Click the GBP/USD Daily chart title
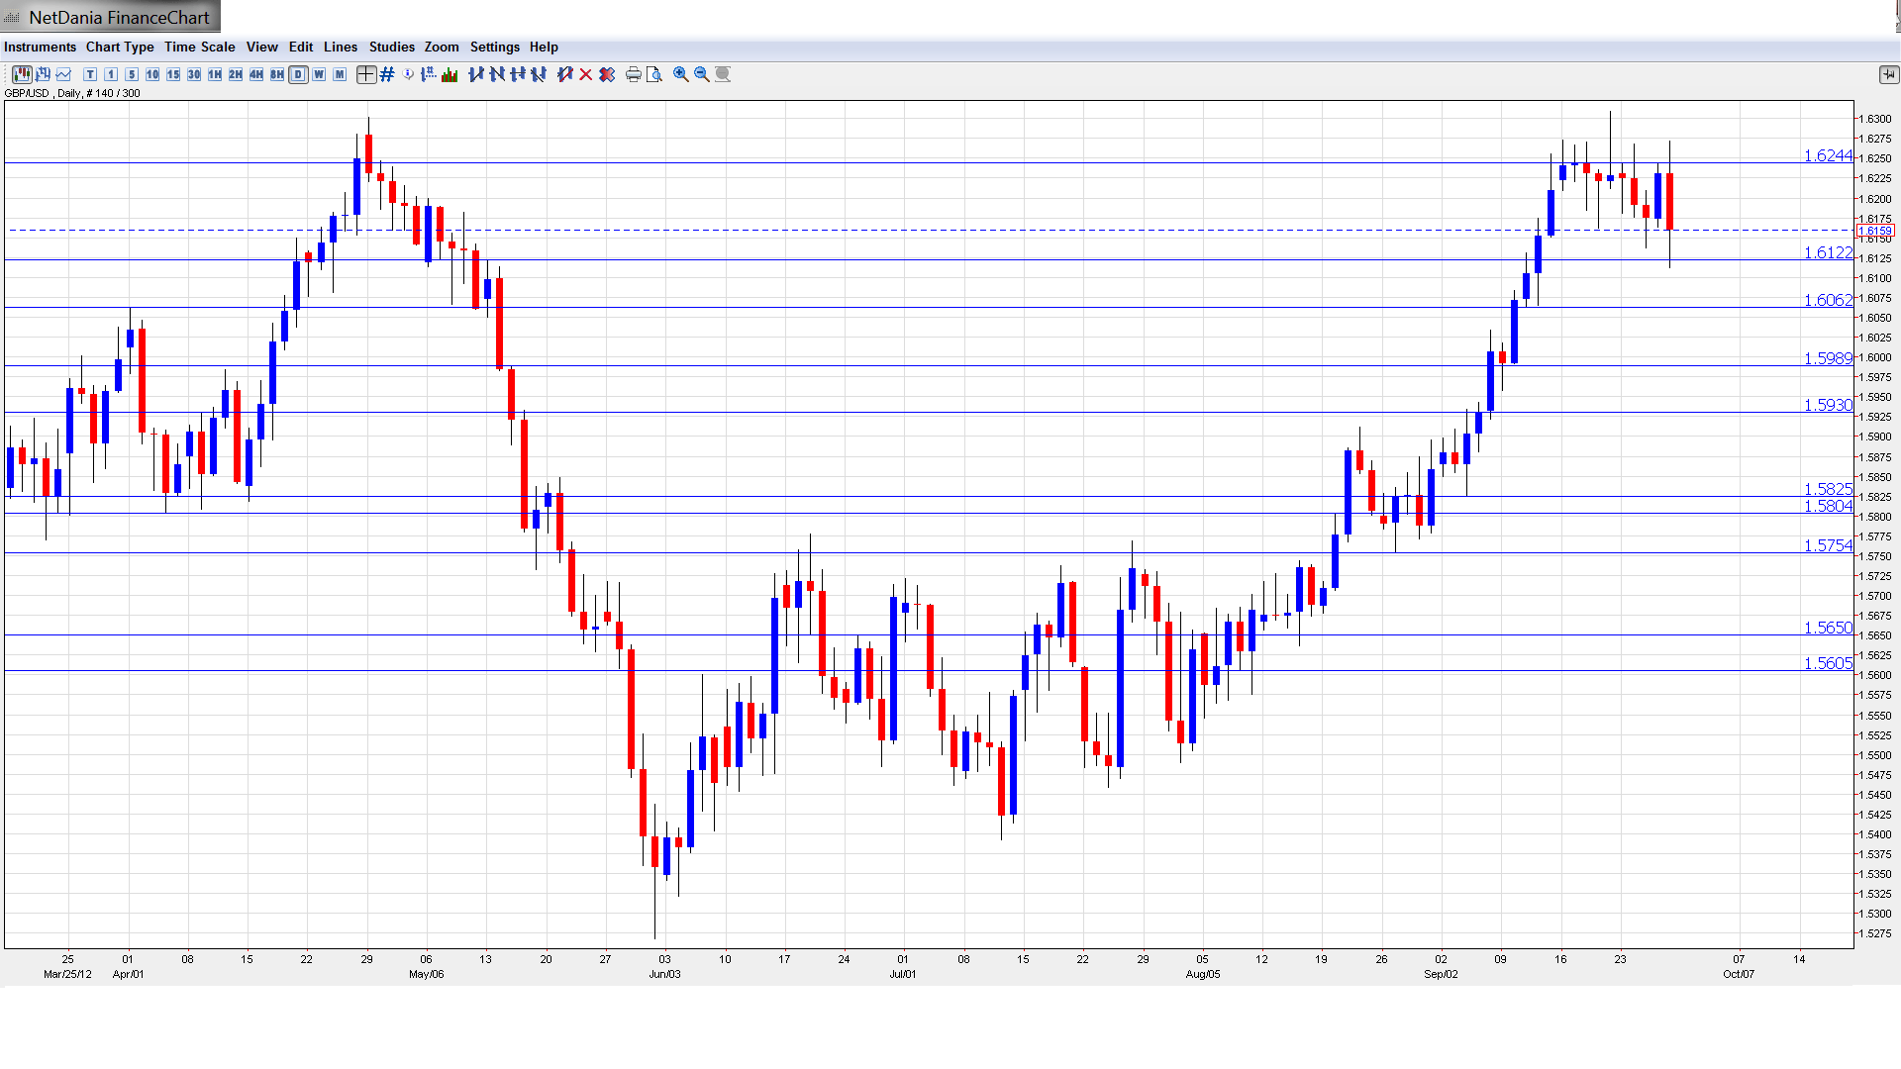The image size is (1901, 1069). 72,93
